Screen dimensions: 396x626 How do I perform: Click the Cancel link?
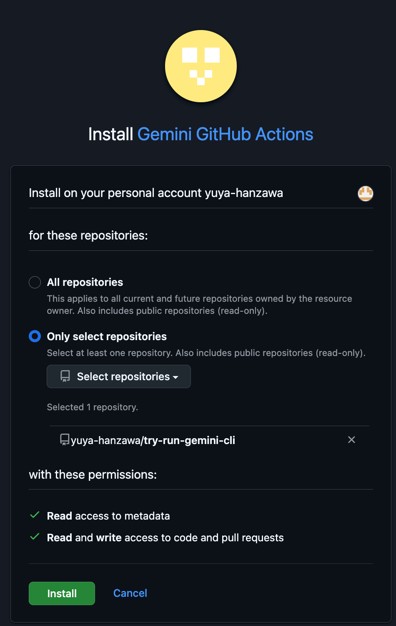click(130, 593)
